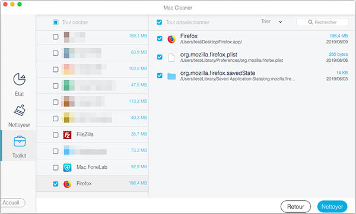This screenshot has height=214, width=356.
Task: Click the Firefox title in details pane
Action: coord(189,36)
